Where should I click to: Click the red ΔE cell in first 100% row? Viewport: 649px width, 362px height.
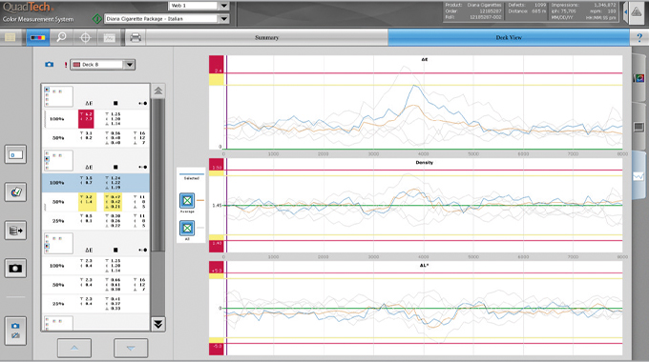(86, 119)
